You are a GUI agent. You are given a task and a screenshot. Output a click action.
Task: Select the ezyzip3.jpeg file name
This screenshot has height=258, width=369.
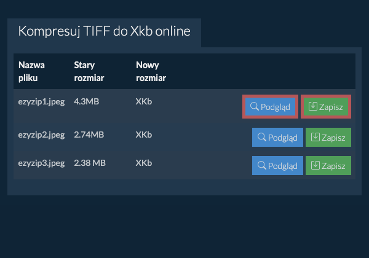click(41, 163)
